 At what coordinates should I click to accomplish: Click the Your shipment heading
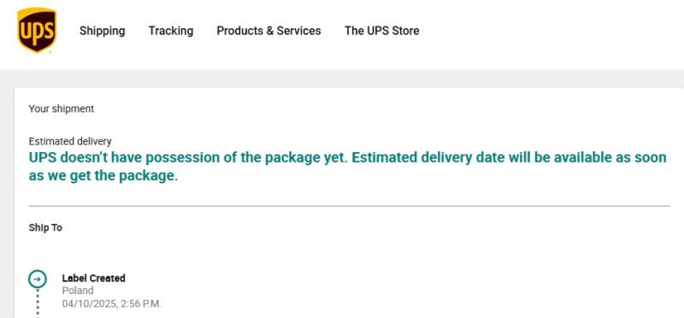[61, 109]
